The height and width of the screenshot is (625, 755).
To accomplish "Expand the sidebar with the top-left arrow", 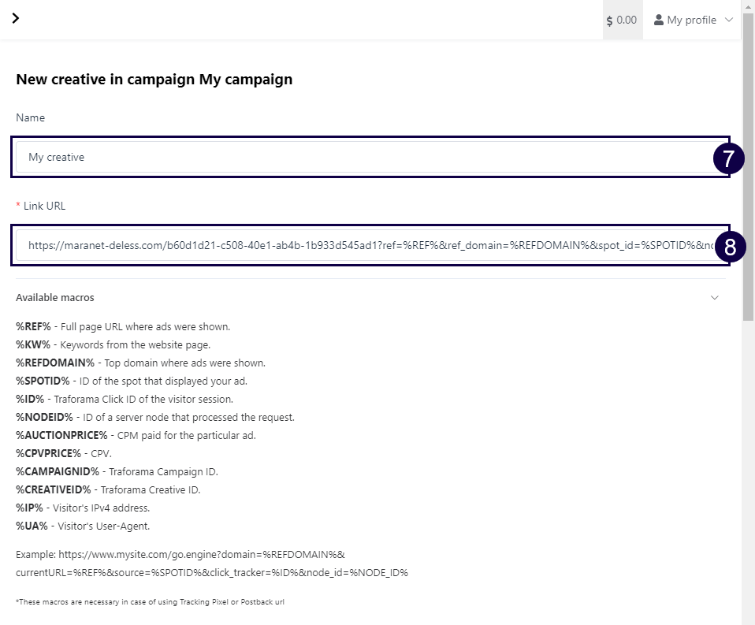I will (15, 18).
